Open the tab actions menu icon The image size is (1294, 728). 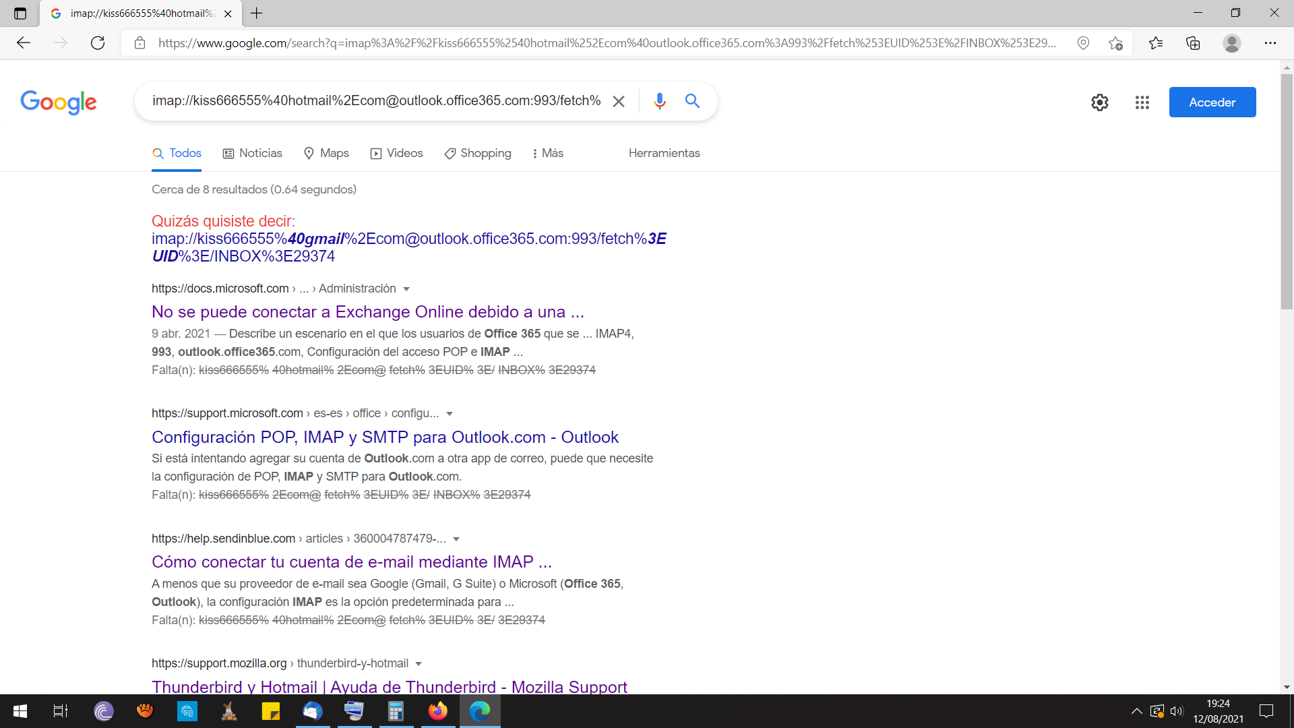pyautogui.click(x=20, y=13)
